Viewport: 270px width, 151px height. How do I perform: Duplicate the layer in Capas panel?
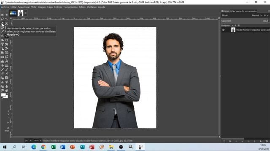[x=248, y=141]
